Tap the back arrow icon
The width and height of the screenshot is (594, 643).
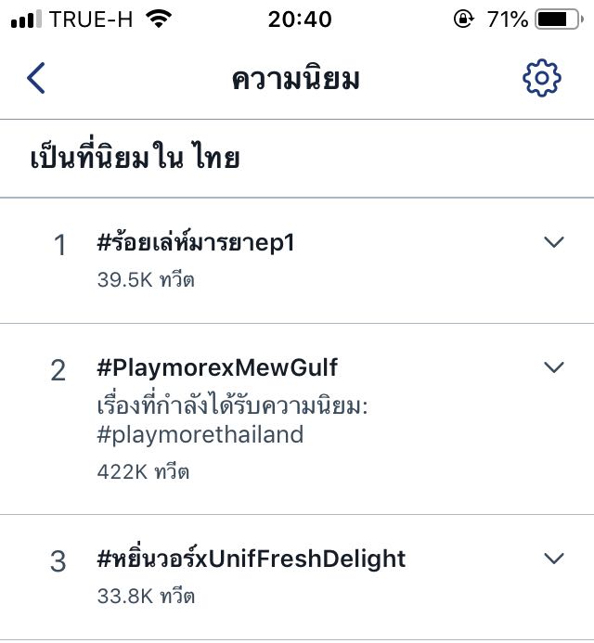pos(36,78)
